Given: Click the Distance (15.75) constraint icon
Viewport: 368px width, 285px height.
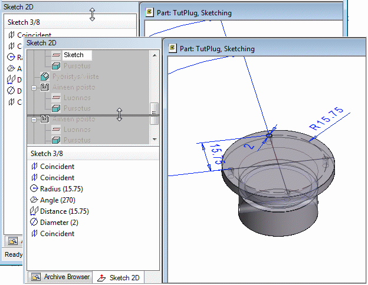Looking at the screenshot, I should pos(34,211).
